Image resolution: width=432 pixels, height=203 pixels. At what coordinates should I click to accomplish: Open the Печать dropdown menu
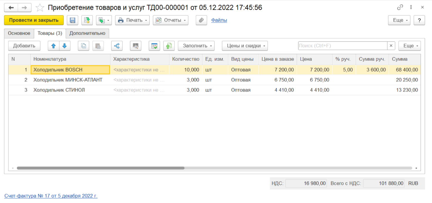132,20
